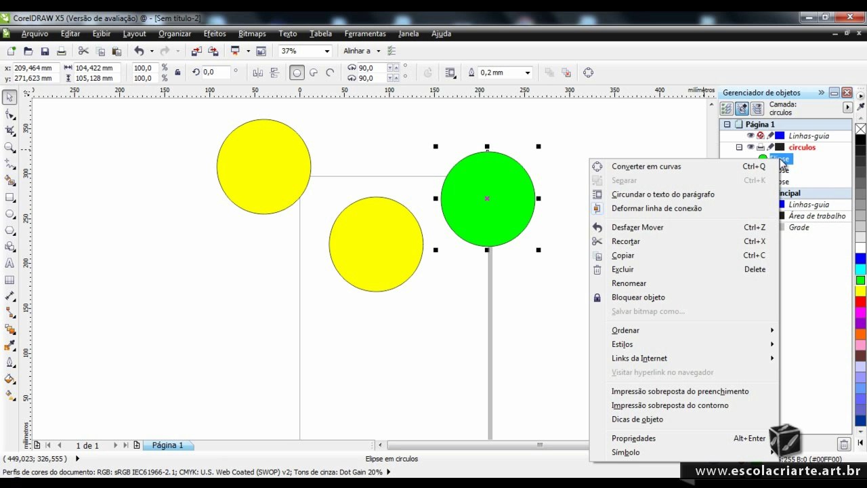The height and width of the screenshot is (488, 867).
Task: Click the Página 1 page tab
Action: click(x=167, y=445)
